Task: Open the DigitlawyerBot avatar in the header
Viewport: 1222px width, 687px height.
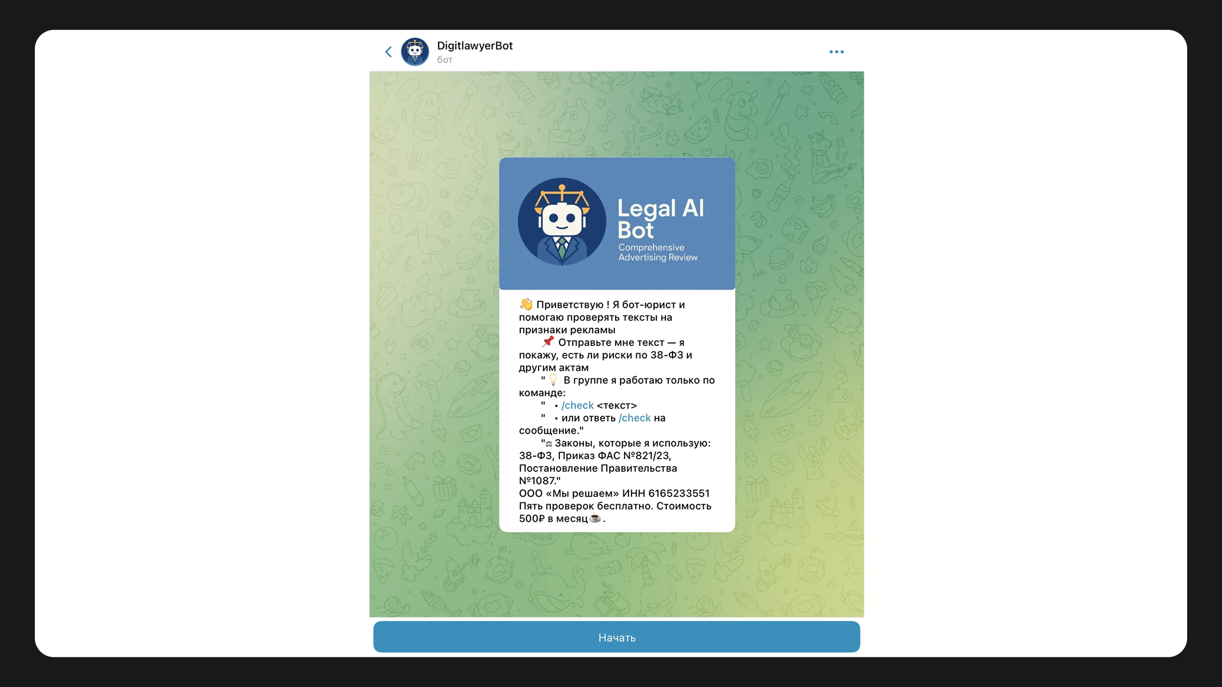Action: point(415,52)
